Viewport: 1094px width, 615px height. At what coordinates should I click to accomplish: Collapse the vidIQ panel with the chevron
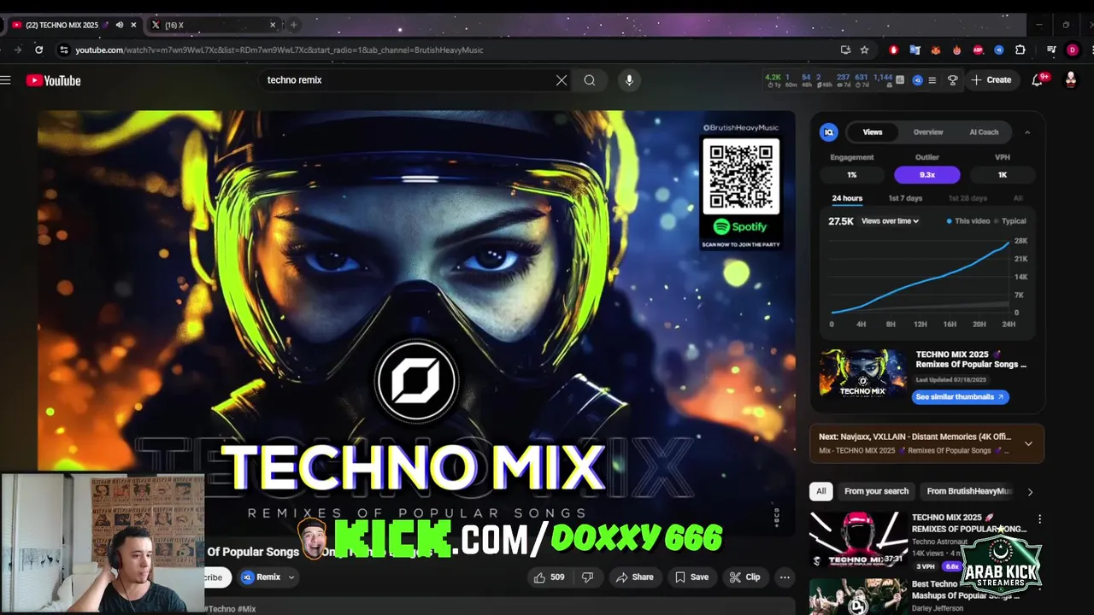(x=1027, y=132)
